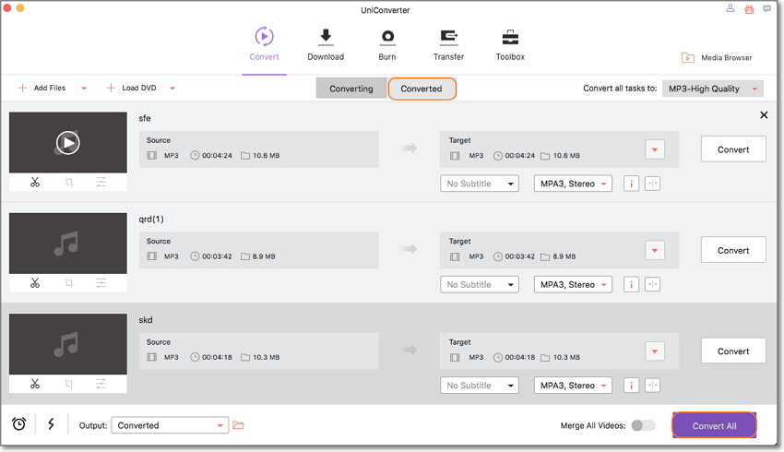Switch to the Converted tab
The image size is (784, 452).
click(x=422, y=89)
